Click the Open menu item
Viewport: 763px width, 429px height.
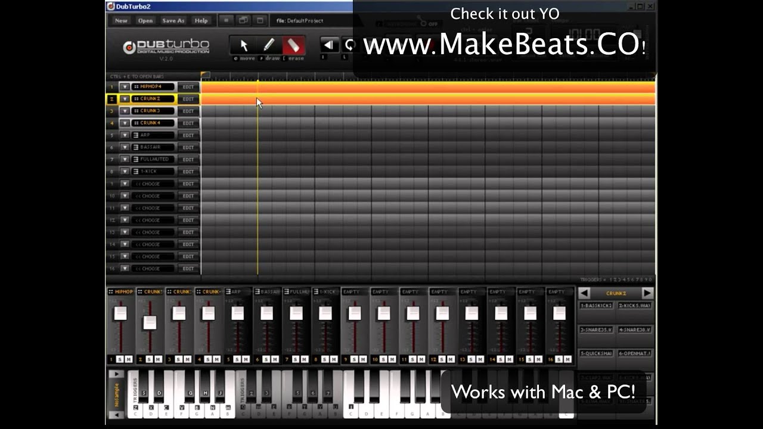pos(145,20)
